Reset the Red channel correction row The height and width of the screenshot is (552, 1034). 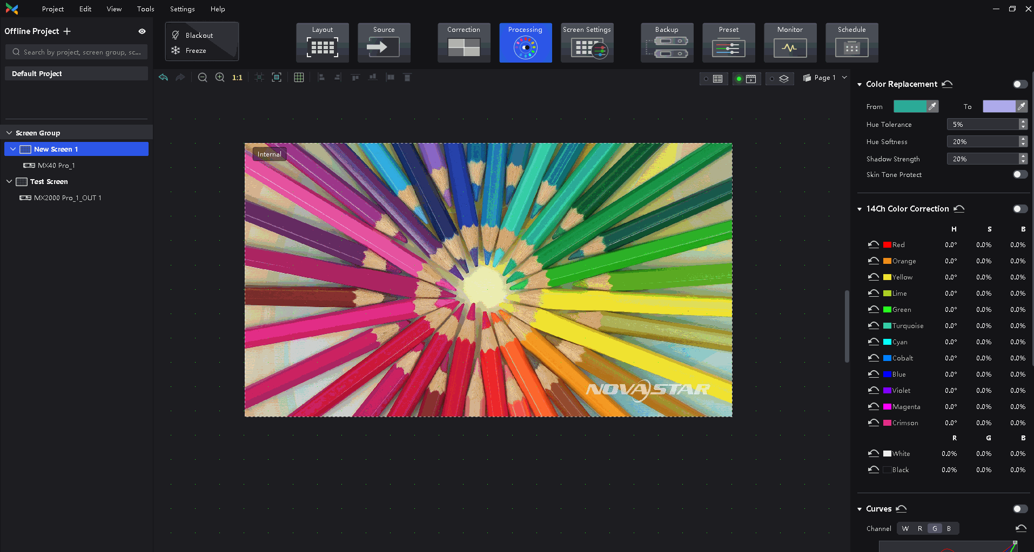coord(874,244)
